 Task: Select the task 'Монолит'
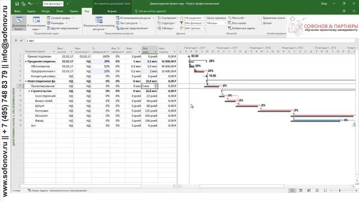point(42,116)
